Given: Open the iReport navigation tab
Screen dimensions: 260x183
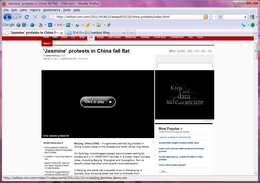Looking at the screenshot, I should point(47,43).
